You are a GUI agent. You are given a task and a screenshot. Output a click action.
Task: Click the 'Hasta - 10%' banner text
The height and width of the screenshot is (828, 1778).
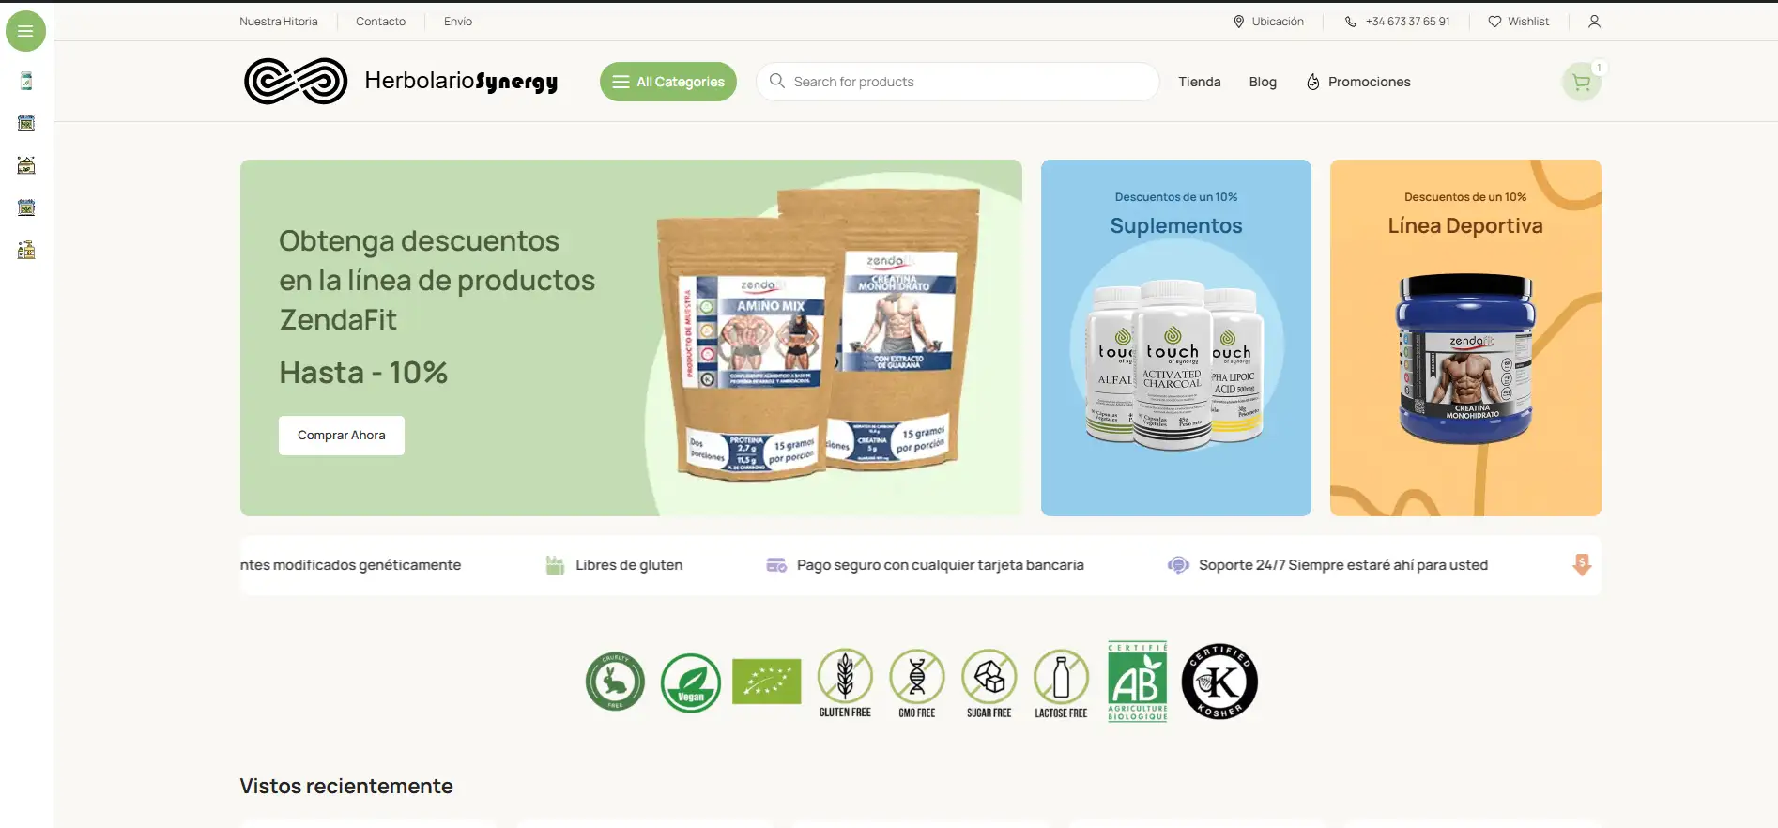(363, 373)
